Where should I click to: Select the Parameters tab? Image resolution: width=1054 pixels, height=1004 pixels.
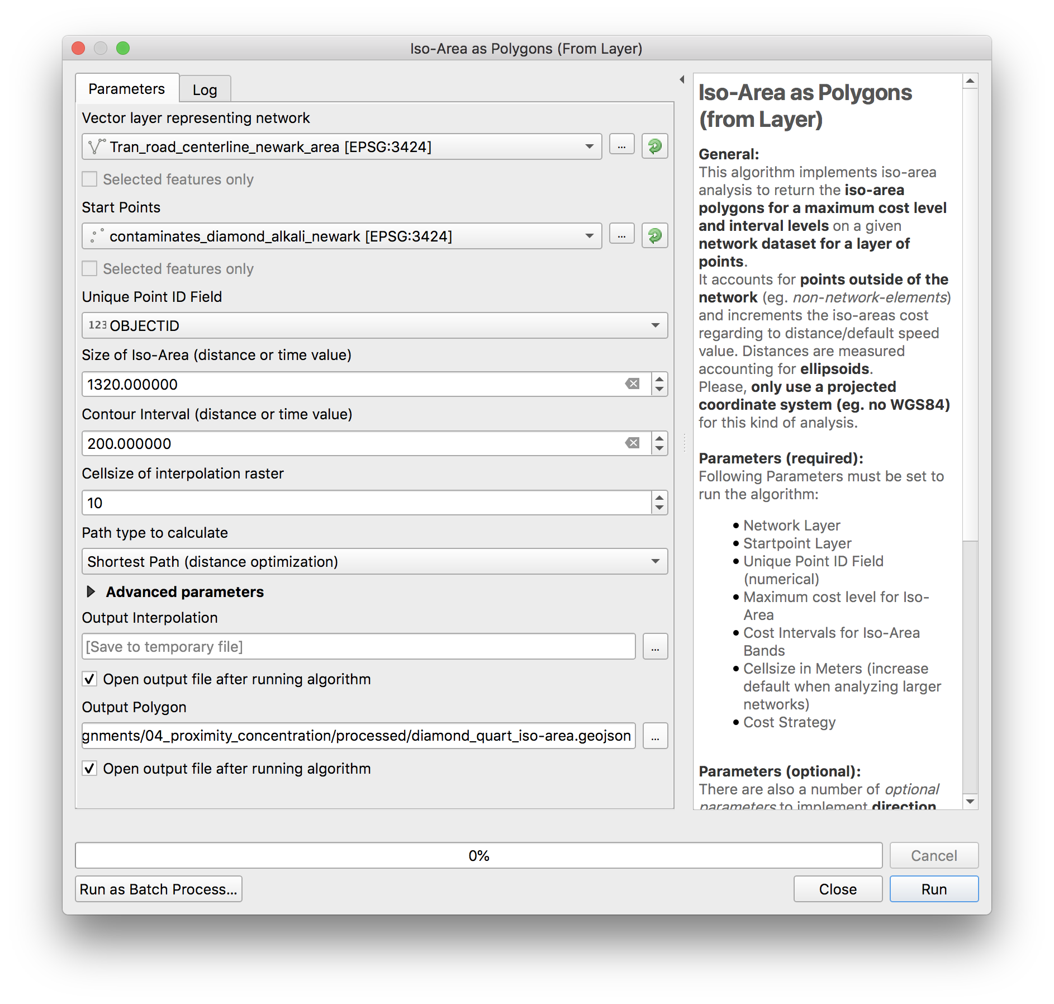(127, 89)
